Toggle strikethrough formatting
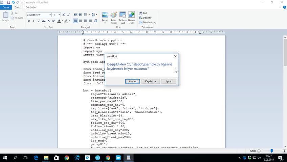Image resolution: width=287 pixels, height=162 pixels. [44, 21]
